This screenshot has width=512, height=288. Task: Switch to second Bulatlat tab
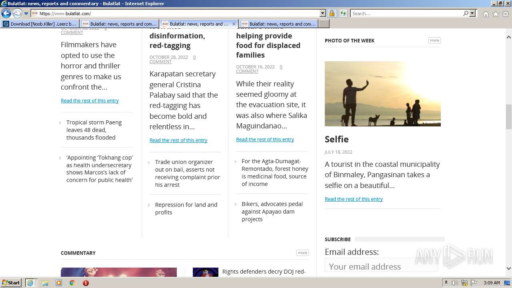point(119,24)
